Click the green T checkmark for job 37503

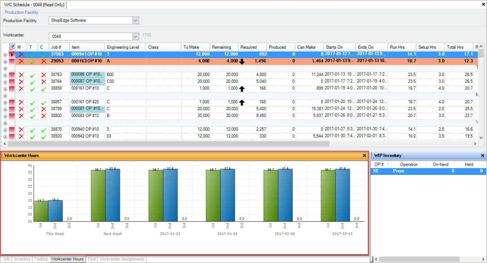33,55
